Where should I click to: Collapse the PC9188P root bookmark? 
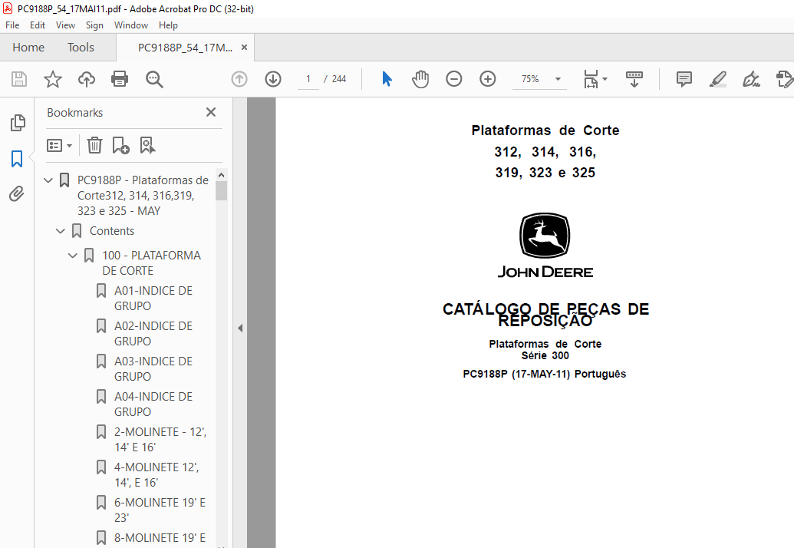click(x=48, y=180)
